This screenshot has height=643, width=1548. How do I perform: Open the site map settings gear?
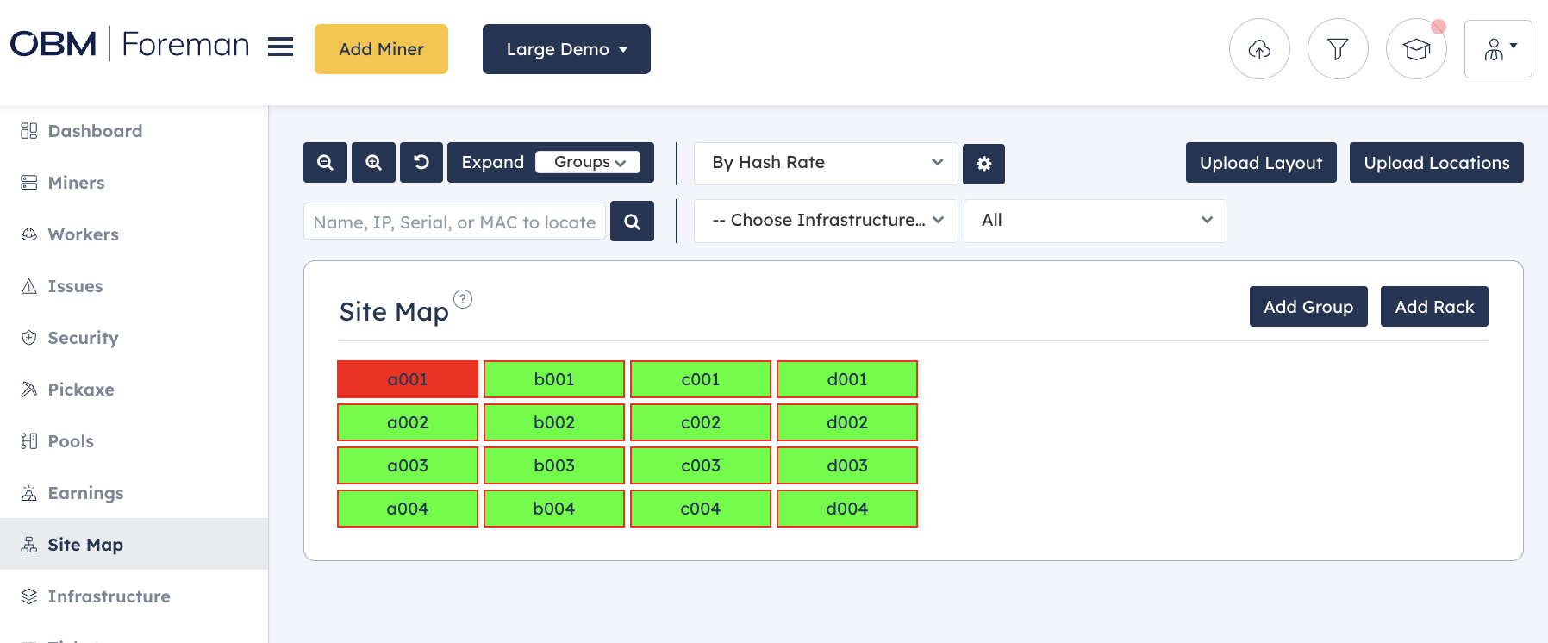(x=983, y=164)
